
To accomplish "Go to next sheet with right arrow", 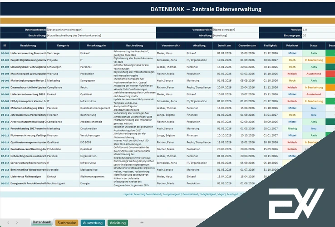I will pyautogui.click(x=17, y=223).
